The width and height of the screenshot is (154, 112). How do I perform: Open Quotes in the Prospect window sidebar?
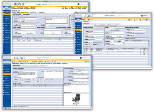point(7,28)
